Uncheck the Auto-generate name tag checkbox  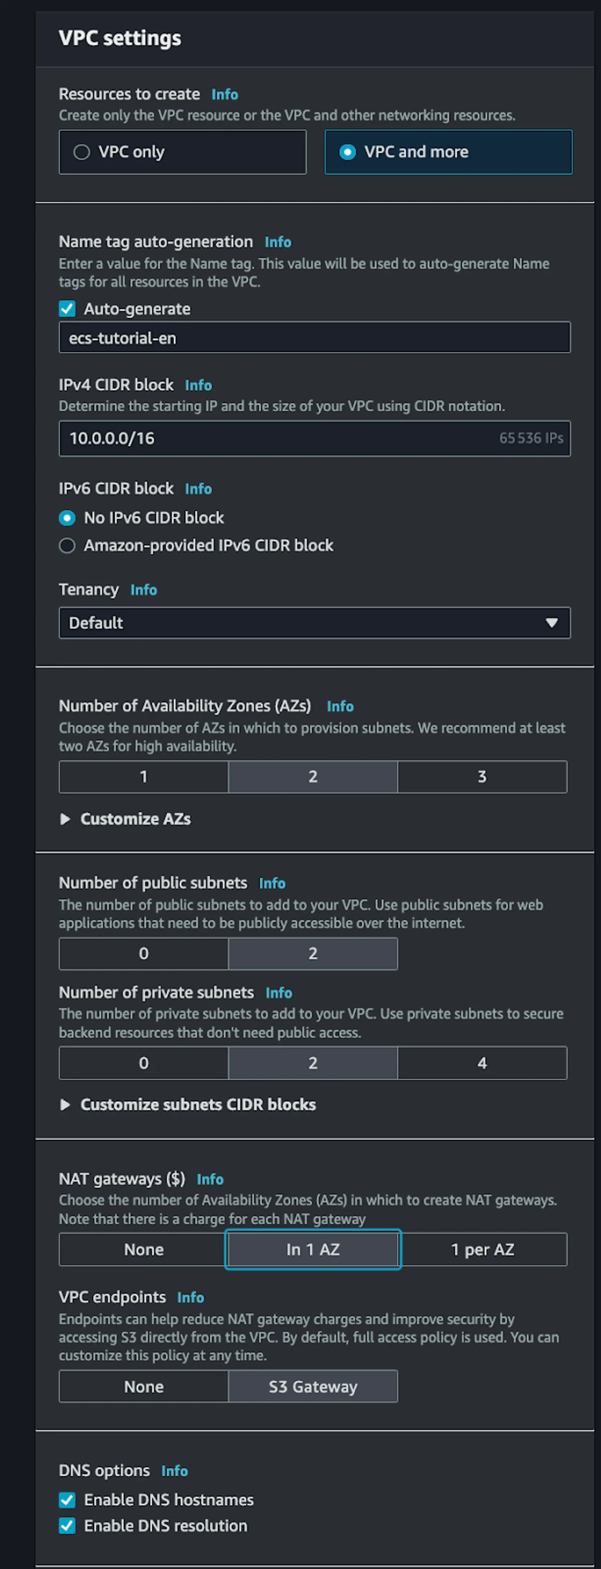(67, 309)
